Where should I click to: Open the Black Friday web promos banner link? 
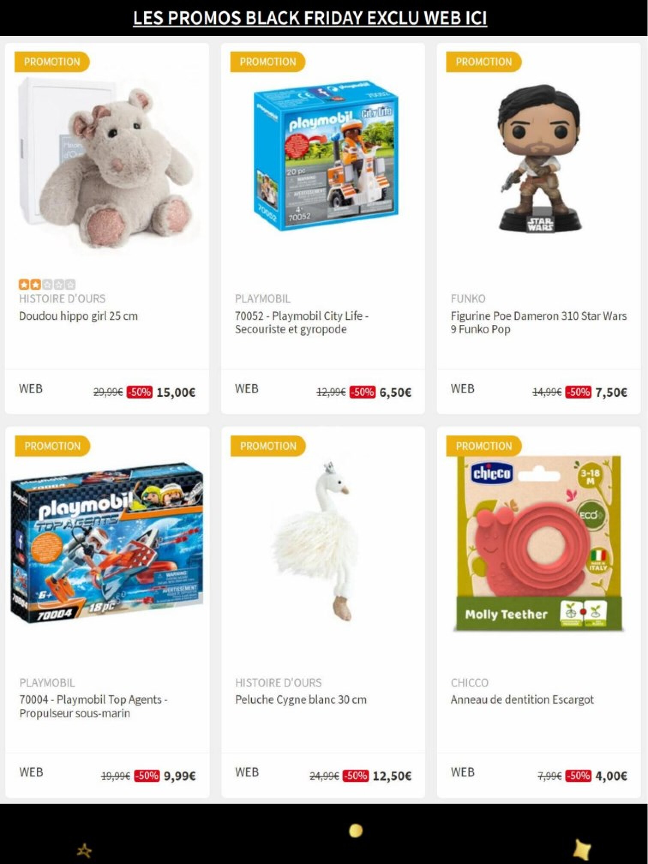[x=310, y=18]
